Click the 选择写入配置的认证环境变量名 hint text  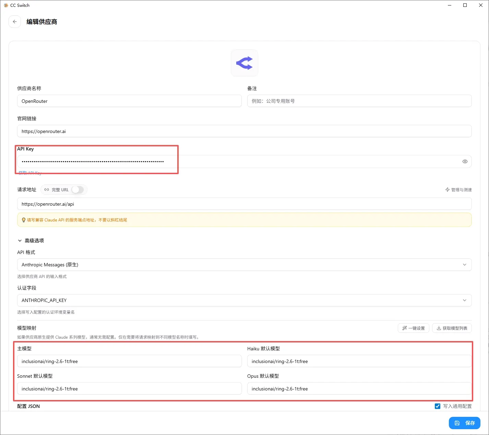tap(46, 312)
